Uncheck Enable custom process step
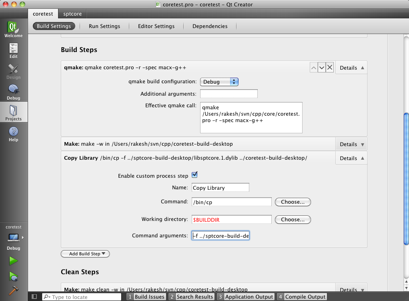The width and height of the screenshot is (409, 301). 194,175
